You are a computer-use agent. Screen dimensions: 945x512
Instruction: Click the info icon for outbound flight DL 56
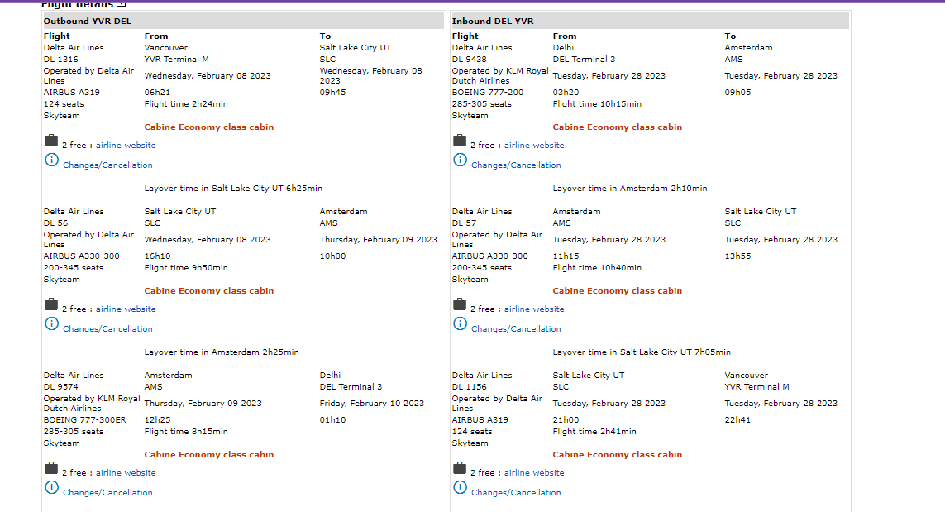pyautogui.click(x=51, y=324)
